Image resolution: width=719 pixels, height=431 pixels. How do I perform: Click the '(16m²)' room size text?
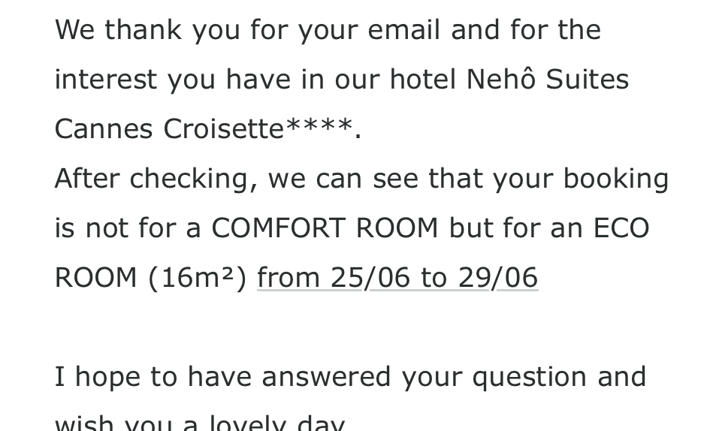click(x=197, y=278)
